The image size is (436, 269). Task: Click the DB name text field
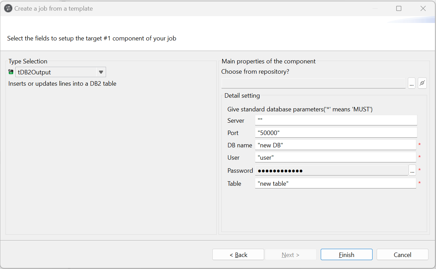335,145
